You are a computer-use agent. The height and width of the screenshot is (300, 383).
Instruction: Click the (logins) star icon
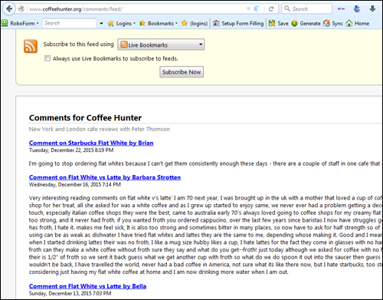pyautogui.click(x=185, y=23)
